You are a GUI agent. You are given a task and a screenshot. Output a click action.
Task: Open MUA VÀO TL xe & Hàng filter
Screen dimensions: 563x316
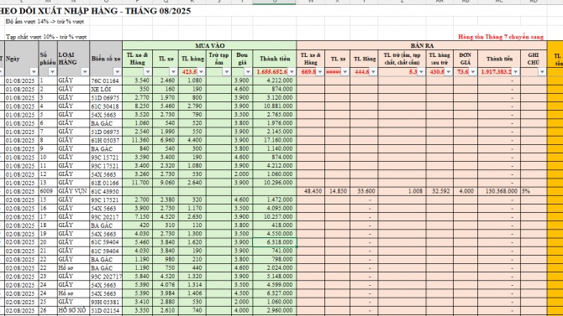pyautogui.click(x=148, y=71)
